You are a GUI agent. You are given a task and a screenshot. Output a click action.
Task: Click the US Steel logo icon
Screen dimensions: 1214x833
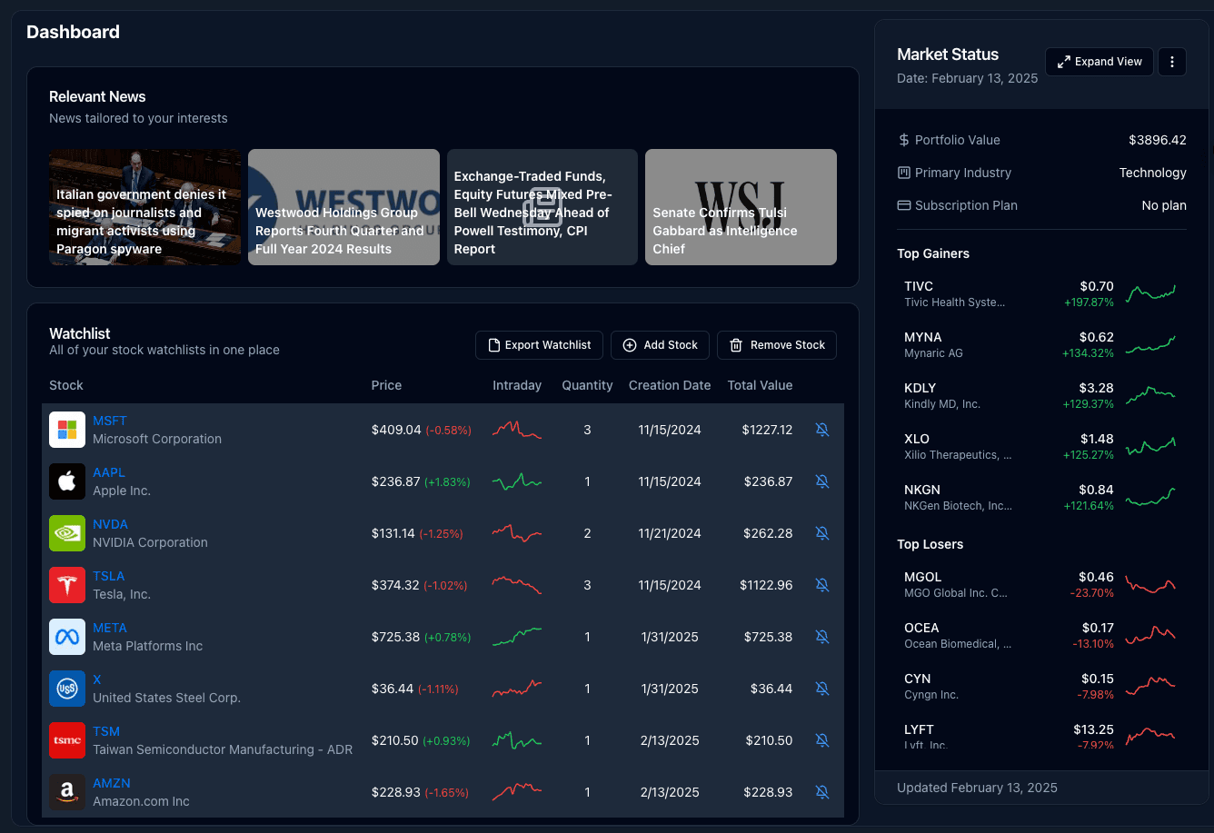tap(67, 689)
